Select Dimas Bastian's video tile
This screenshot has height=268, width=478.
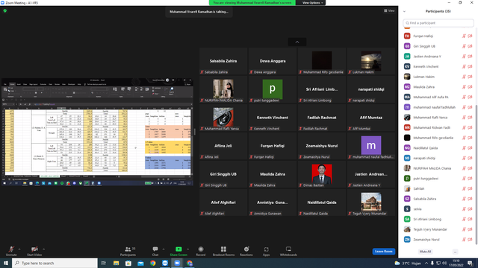[x=322, y=174]
